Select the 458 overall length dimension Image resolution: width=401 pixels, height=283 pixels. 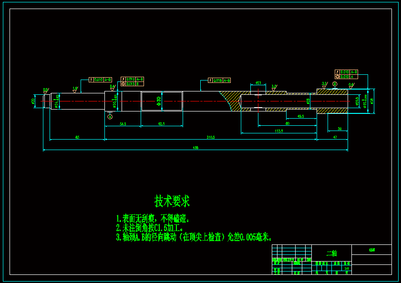coord(194,147)
